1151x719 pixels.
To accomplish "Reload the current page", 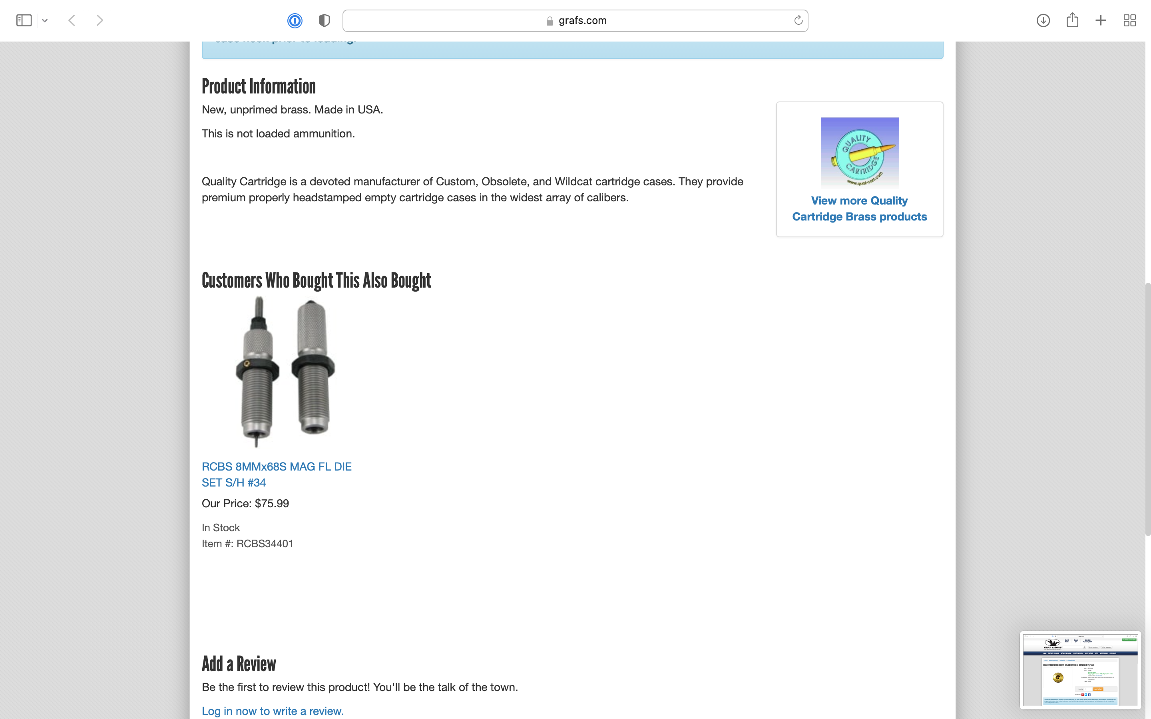I will coord(798,20).
